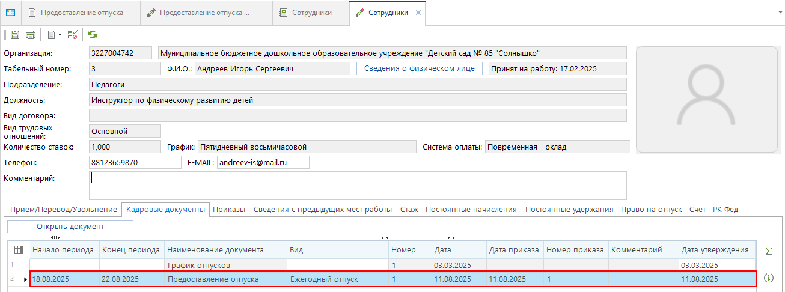Screen dimensions: 785x292
Task: Sort by Начало периода column
Action: [64, 250]
